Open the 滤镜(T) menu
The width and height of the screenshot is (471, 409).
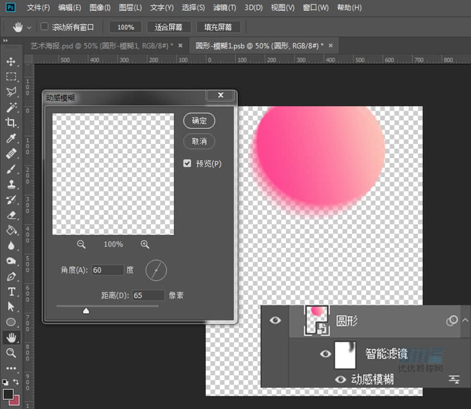pos(224,8)
